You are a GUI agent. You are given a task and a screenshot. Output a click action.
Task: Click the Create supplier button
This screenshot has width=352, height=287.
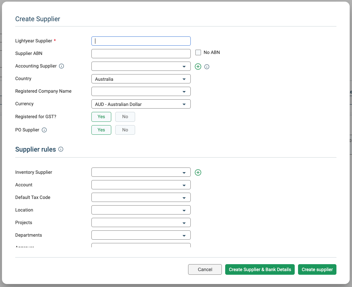click(x=317, y=269)
